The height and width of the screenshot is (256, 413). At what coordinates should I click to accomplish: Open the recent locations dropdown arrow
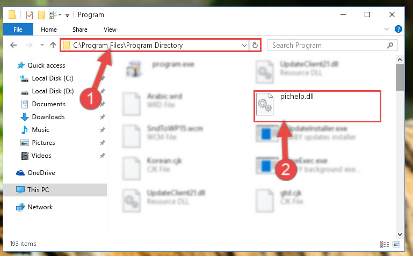pyautogui.click(x=42, y=45)
